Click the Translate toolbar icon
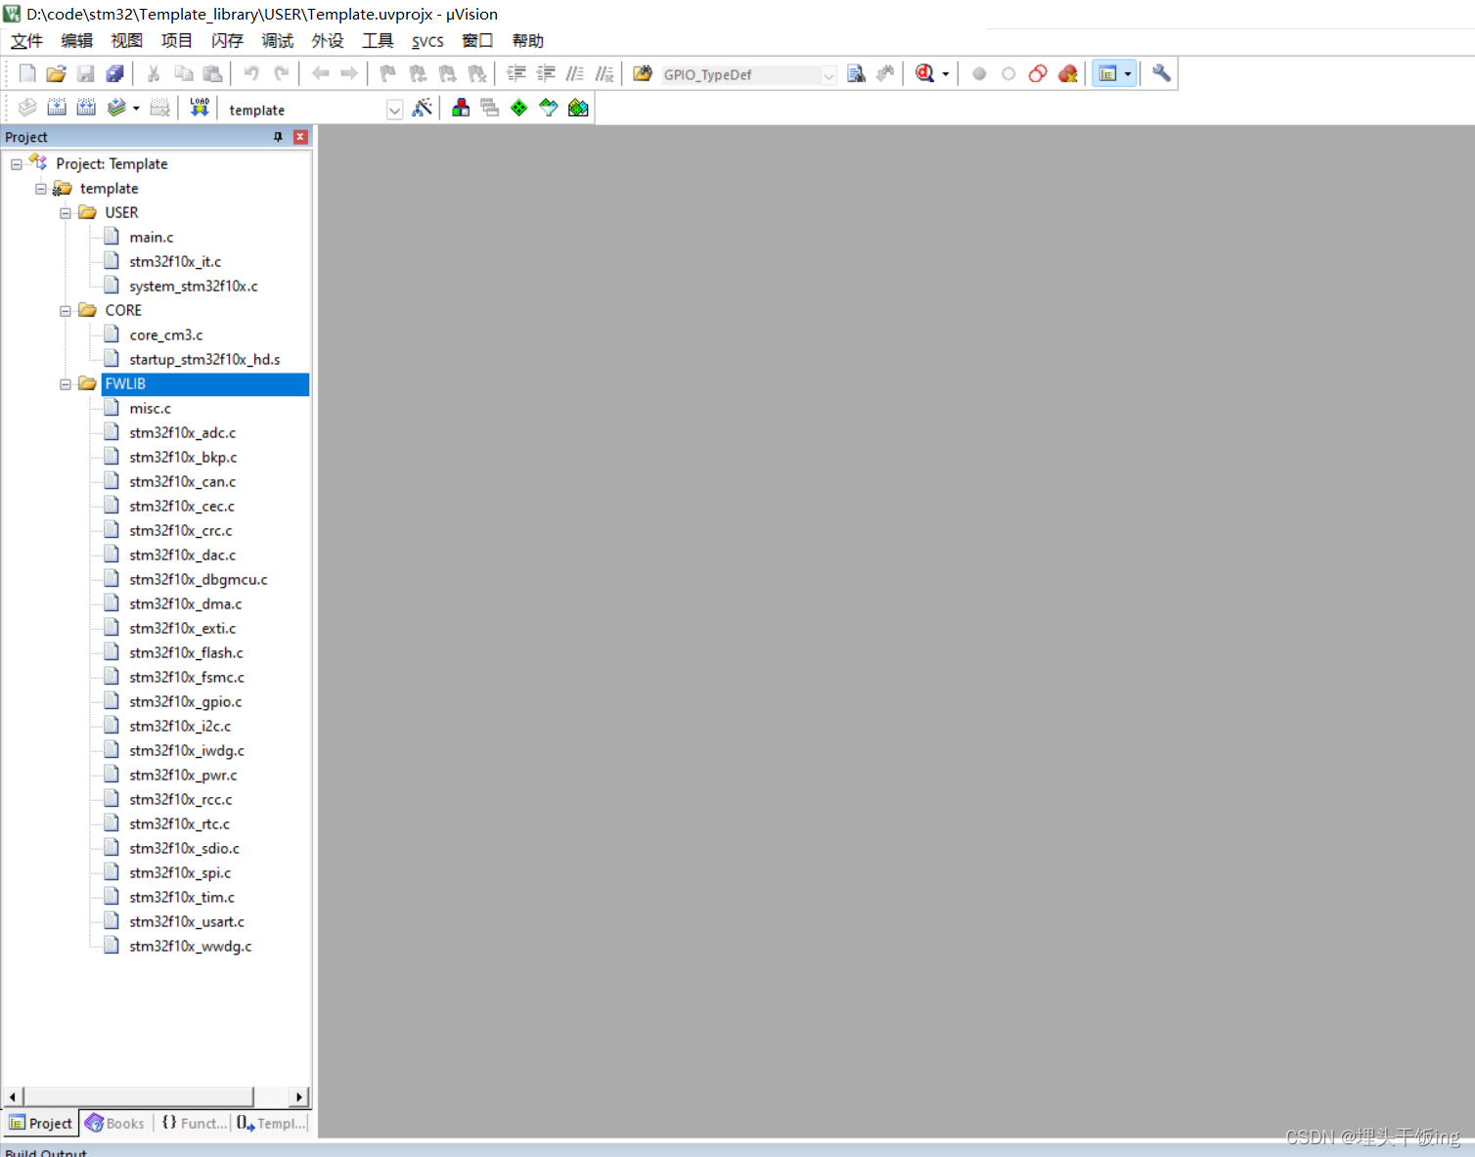1475x1157 pixels. point(27,108)
